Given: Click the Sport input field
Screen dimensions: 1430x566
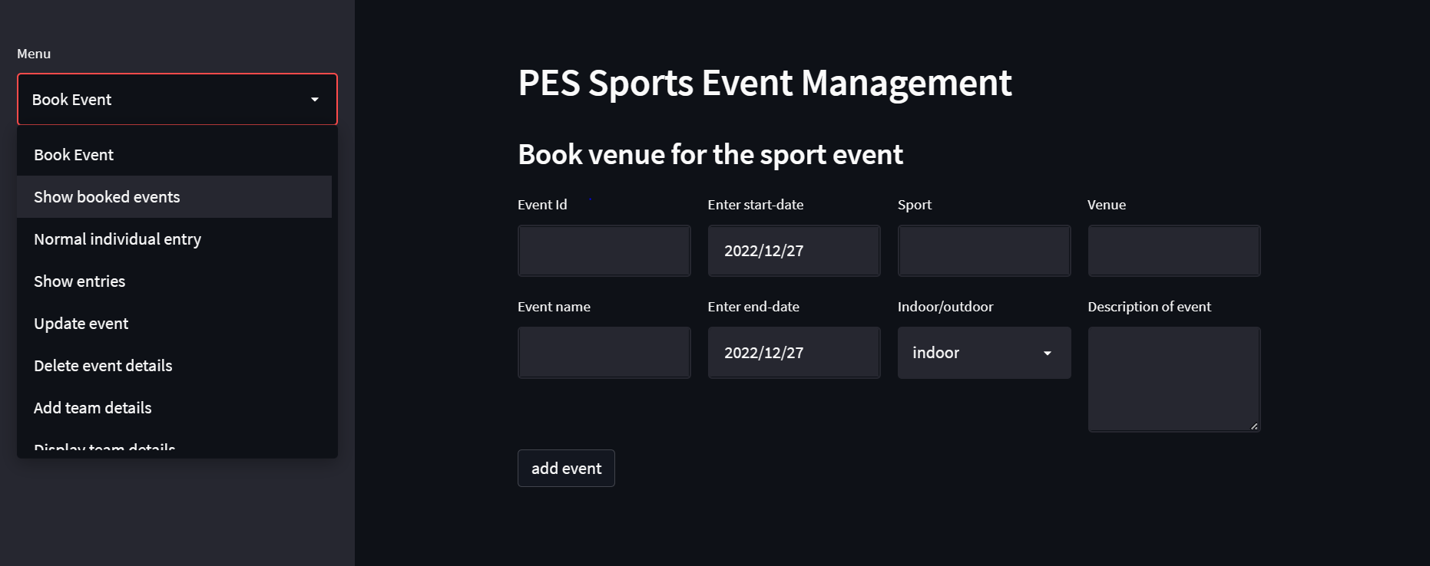Looking at the screenshot, I should 984,250.
